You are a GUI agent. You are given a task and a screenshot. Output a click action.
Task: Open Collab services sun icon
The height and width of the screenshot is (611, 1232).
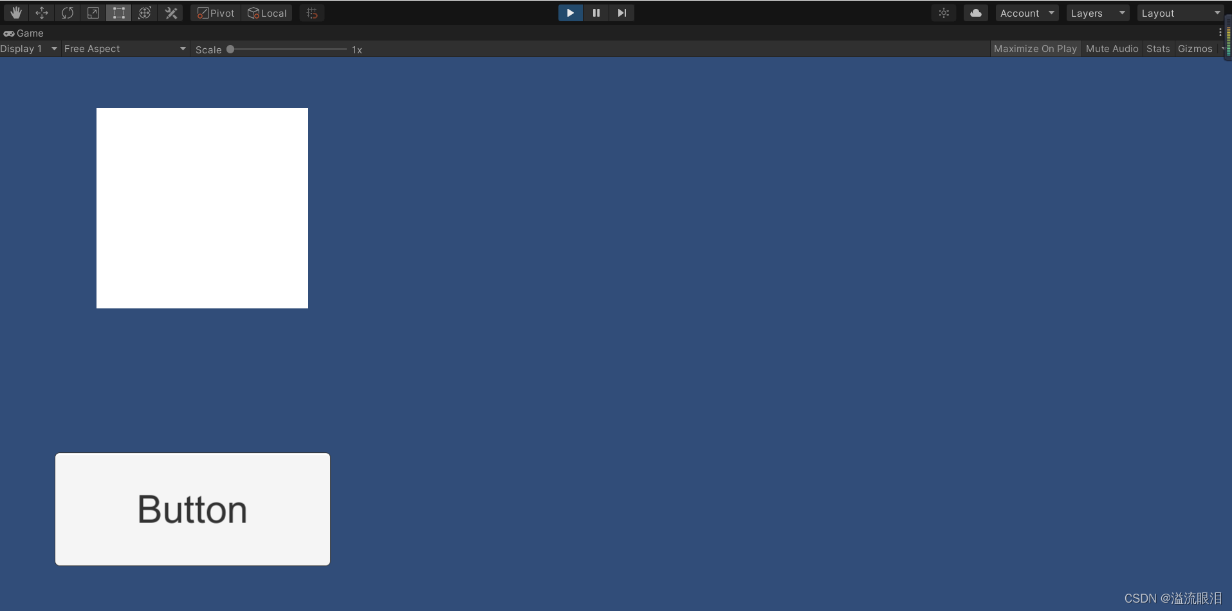tap(944, 13)
